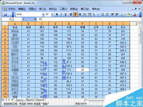Open the 帮助(H) menu
Screen dimensions: 143x107
[x=96, y=9]
